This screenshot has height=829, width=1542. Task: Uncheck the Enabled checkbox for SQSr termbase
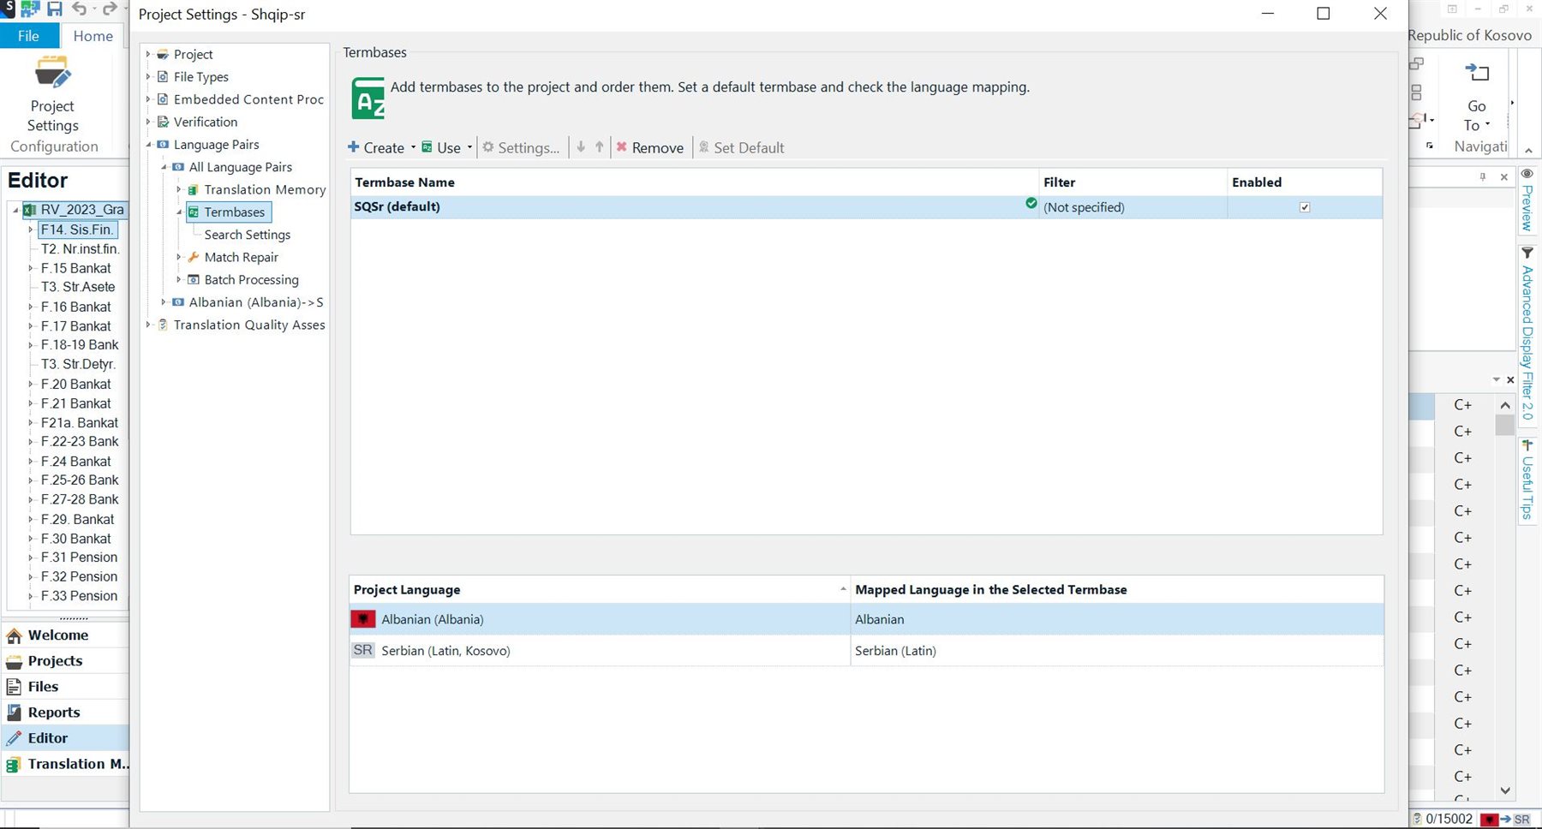point(1305,206)
